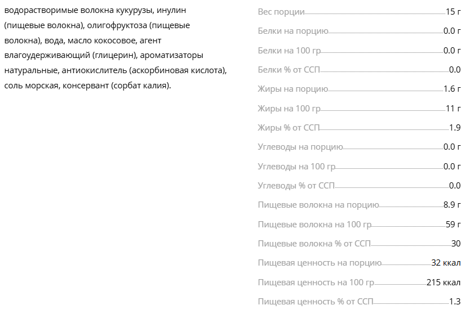Select the '1.6 г' fat value
The image size is (470, 314).
(452, 89)
